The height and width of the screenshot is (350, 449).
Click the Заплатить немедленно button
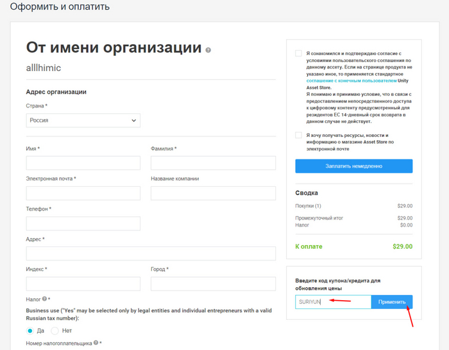point(354,166)
